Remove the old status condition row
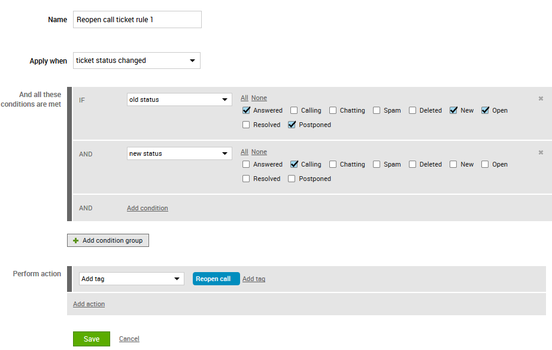 coord(541,98)
